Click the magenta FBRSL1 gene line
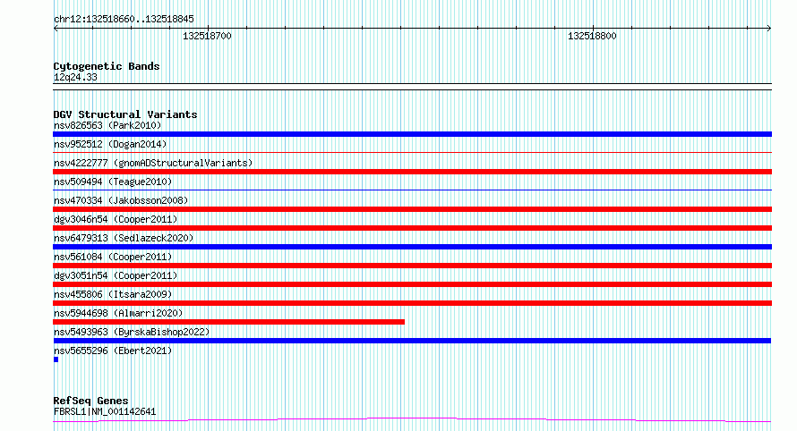 coord(412,420)
